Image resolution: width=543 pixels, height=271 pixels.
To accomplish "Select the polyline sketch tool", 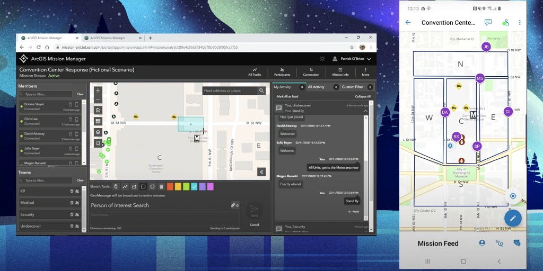I will (125, 187).
